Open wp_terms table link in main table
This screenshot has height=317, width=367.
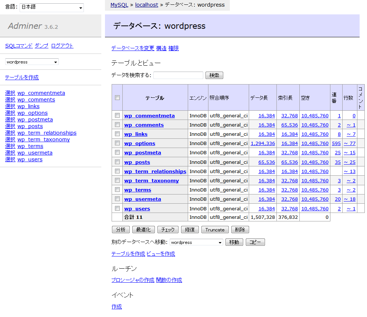pyautogui.click(x=137, y=190)
